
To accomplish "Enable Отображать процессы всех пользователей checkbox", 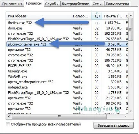I will point(8,124).
